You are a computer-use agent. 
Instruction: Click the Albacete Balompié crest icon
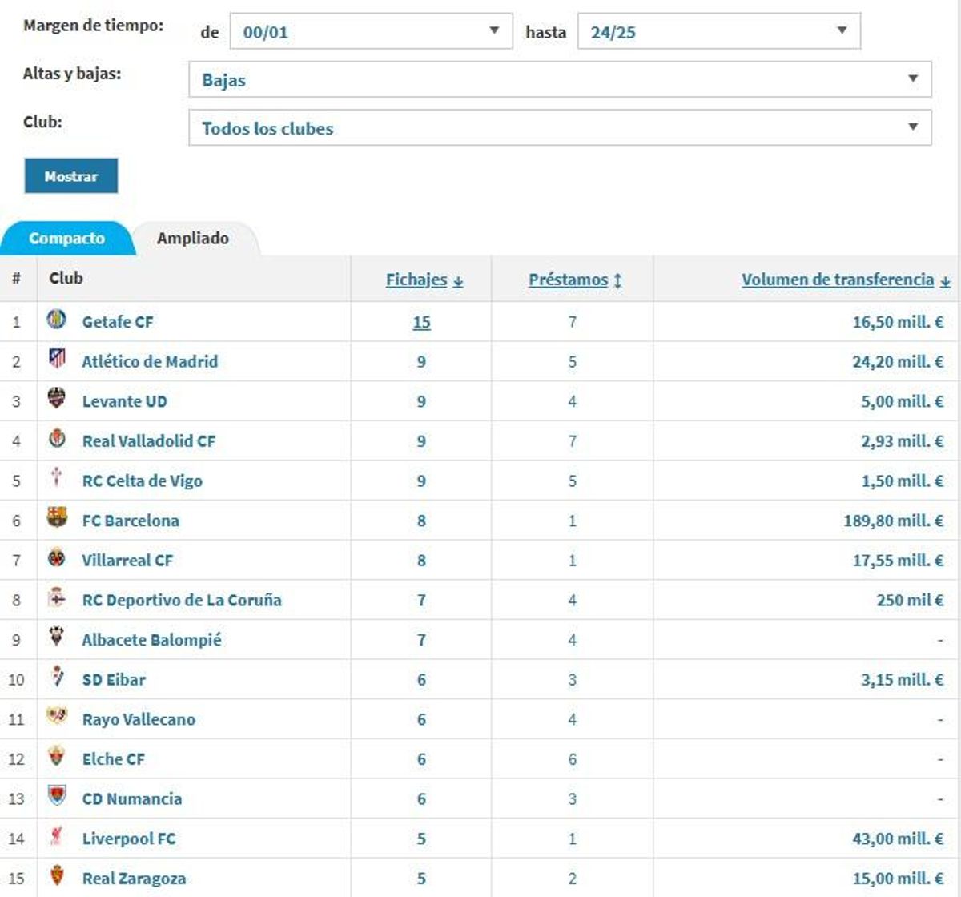(57, 637)
